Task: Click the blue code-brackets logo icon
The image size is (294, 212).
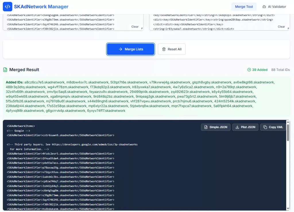Action: pyautogui.click(x=7, y=7)
